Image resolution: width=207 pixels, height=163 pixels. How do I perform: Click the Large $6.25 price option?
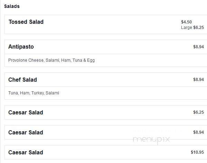(192, 28)
